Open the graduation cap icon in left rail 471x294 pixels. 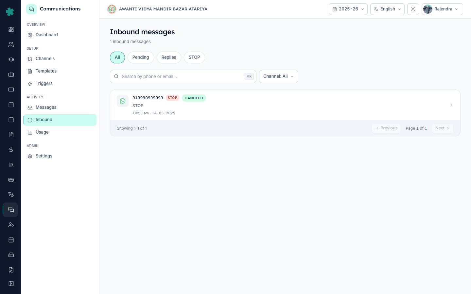pyautogui.click(x=11, y=59)
